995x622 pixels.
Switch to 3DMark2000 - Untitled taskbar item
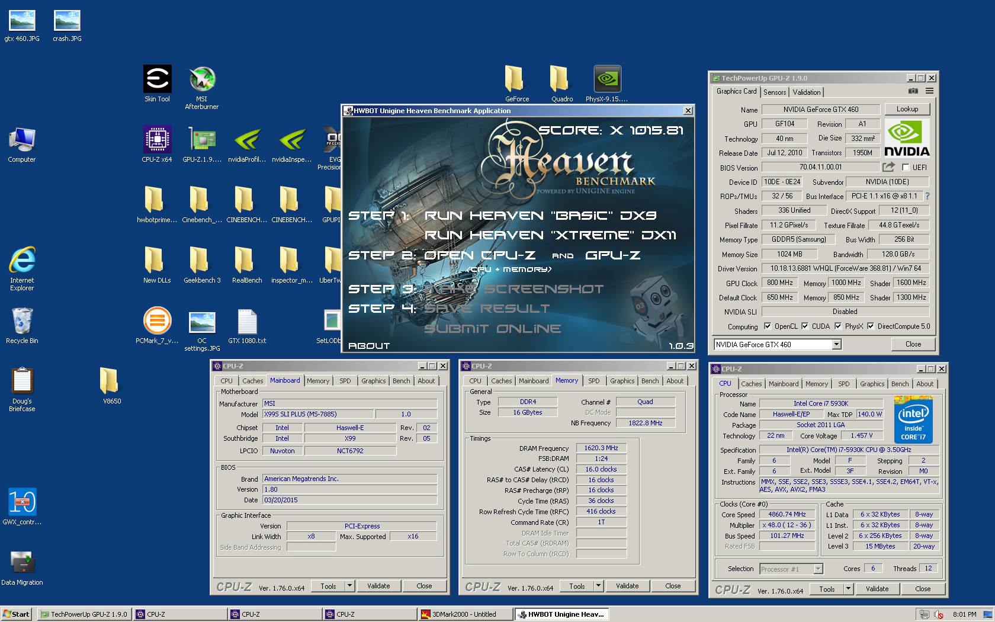pos(464,614)
